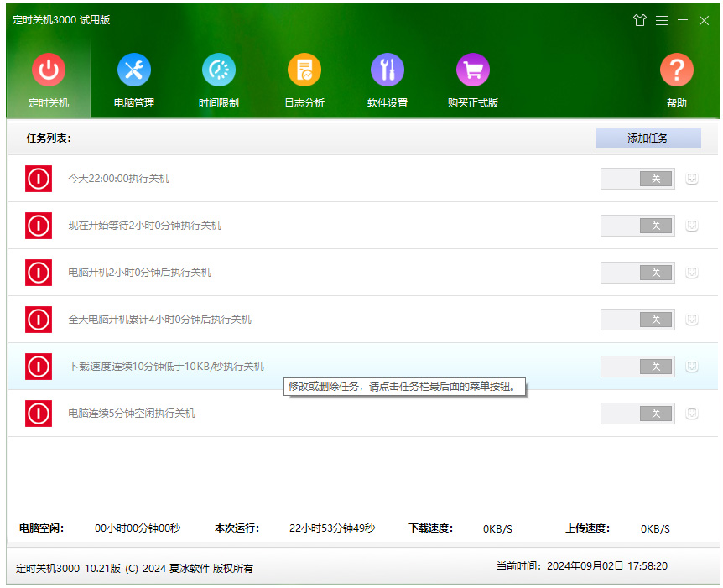Minimize the 定时关机3000 window
Screen dimensions: 723x588
point(683,20)
